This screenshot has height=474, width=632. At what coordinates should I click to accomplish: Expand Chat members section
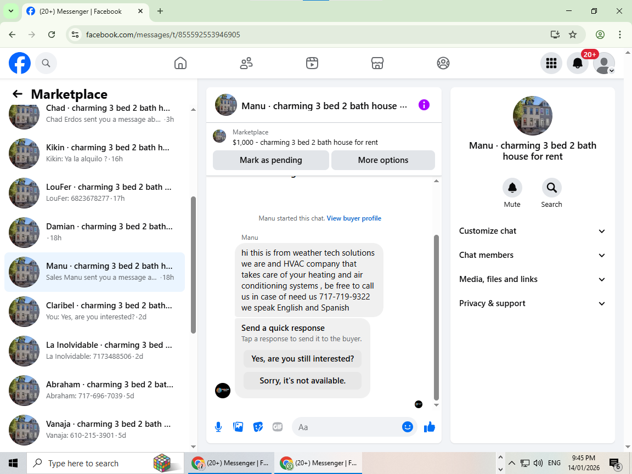point(533,255)
